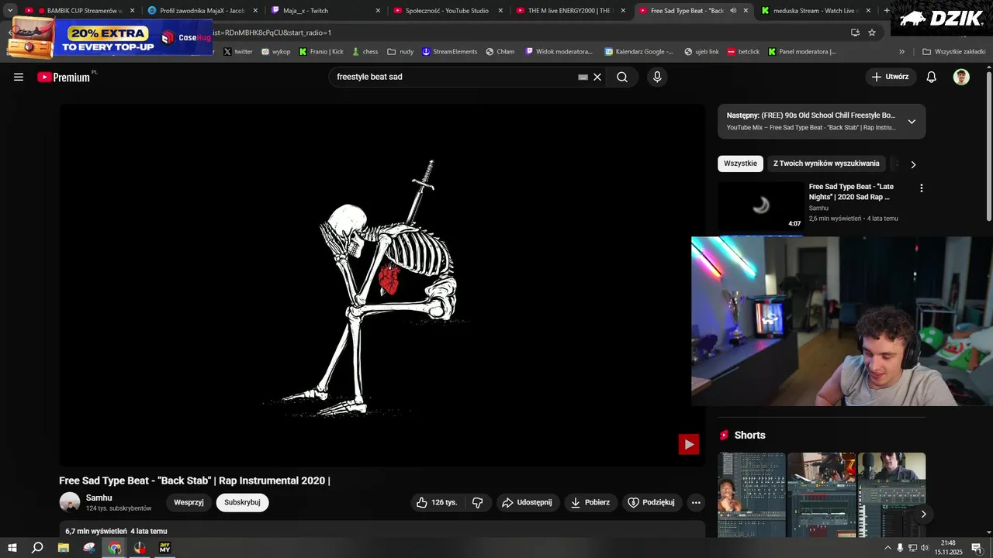Open Free Sad Type Beat Late Nights title
The image size is (993, 558).
click(851, 191)
